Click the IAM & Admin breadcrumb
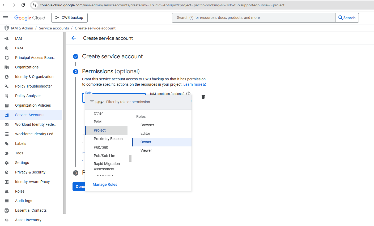The width and height of the screenshot is (374, 226). click(x=22, y=28)
